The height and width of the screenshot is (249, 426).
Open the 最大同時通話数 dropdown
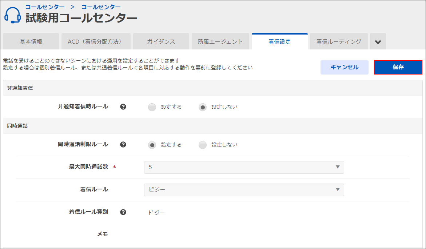(244, 167)
